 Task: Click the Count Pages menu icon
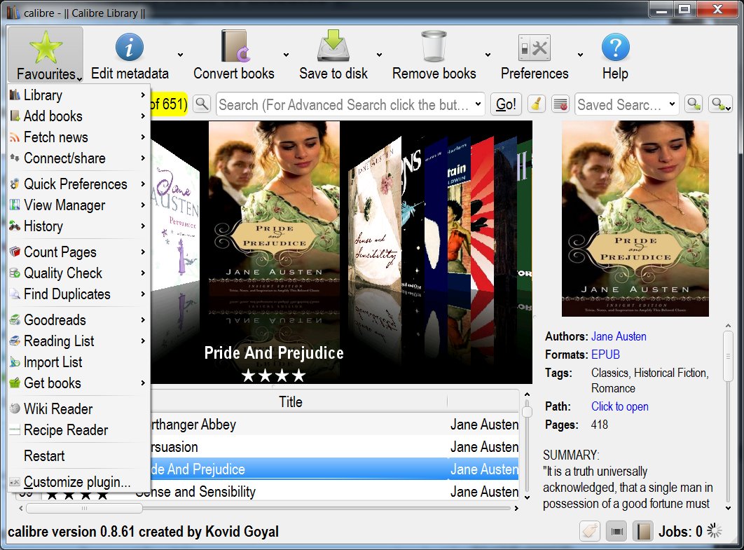(x=15, y=252)
